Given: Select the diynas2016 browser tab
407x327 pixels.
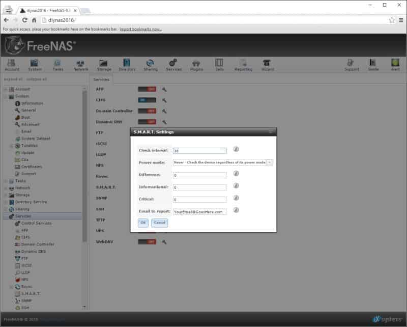Looking at the screenshot, I should pyautogui.click(x=48, y=10).
